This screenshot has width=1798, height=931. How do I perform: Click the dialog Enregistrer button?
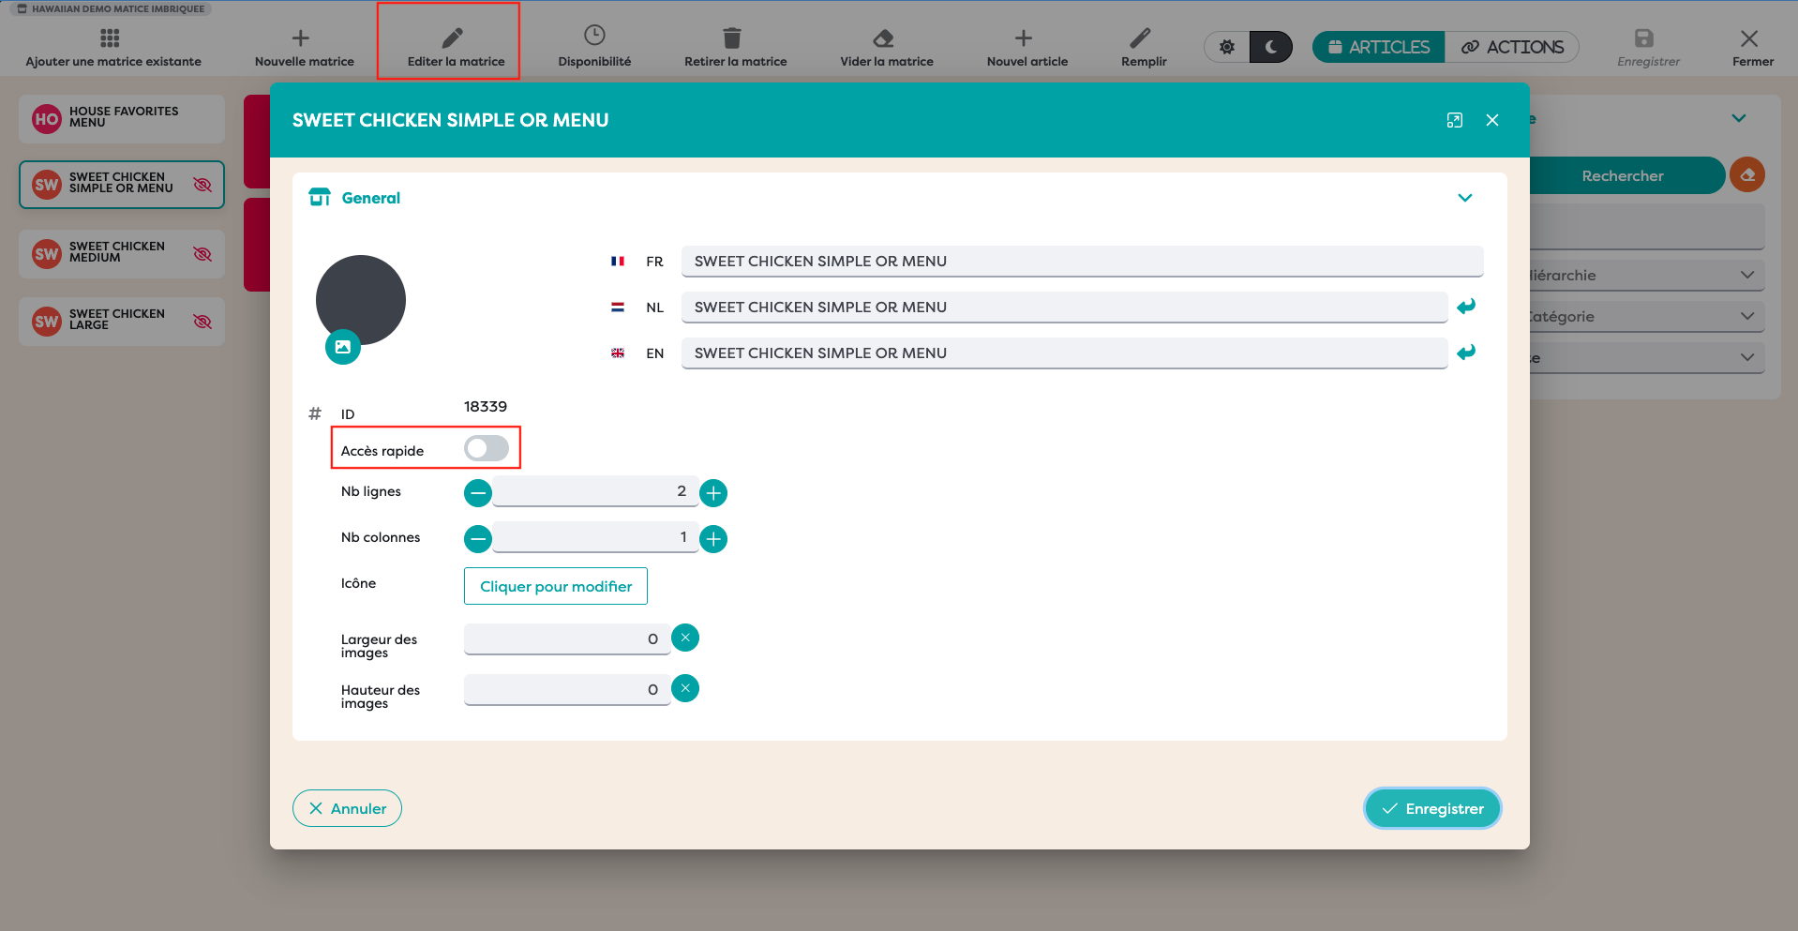pos(1432,808)
